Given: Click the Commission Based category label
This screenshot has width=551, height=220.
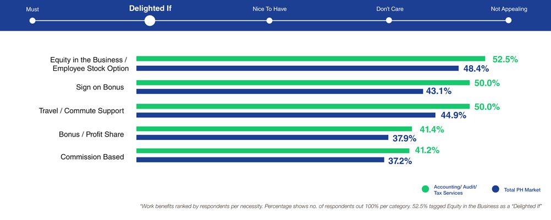Looking at the screenshot, I should 92,157.
